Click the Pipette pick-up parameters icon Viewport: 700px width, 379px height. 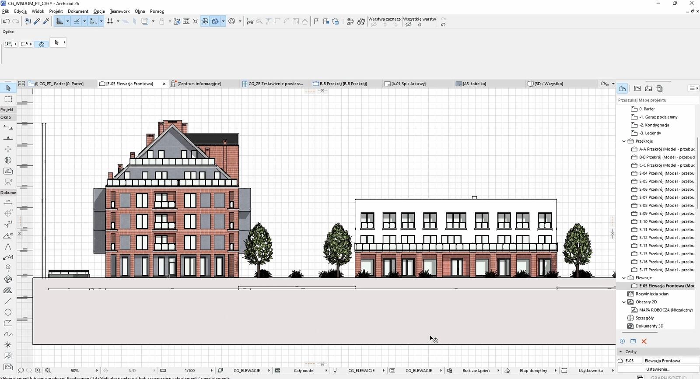click(x=37, y=21)
